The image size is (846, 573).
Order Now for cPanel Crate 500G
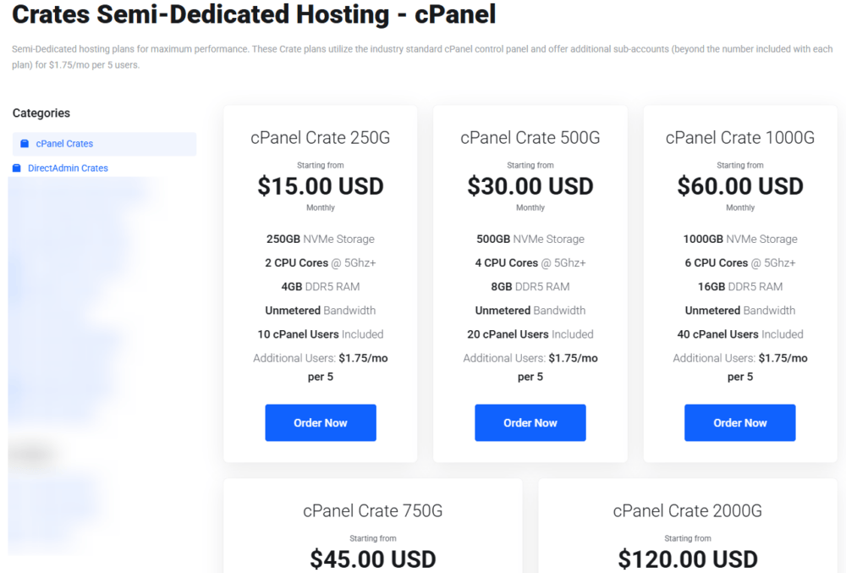530,422
